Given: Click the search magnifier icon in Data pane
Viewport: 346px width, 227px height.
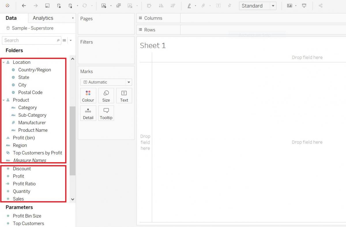Looking at the screenshot, I should coord(58,40).
